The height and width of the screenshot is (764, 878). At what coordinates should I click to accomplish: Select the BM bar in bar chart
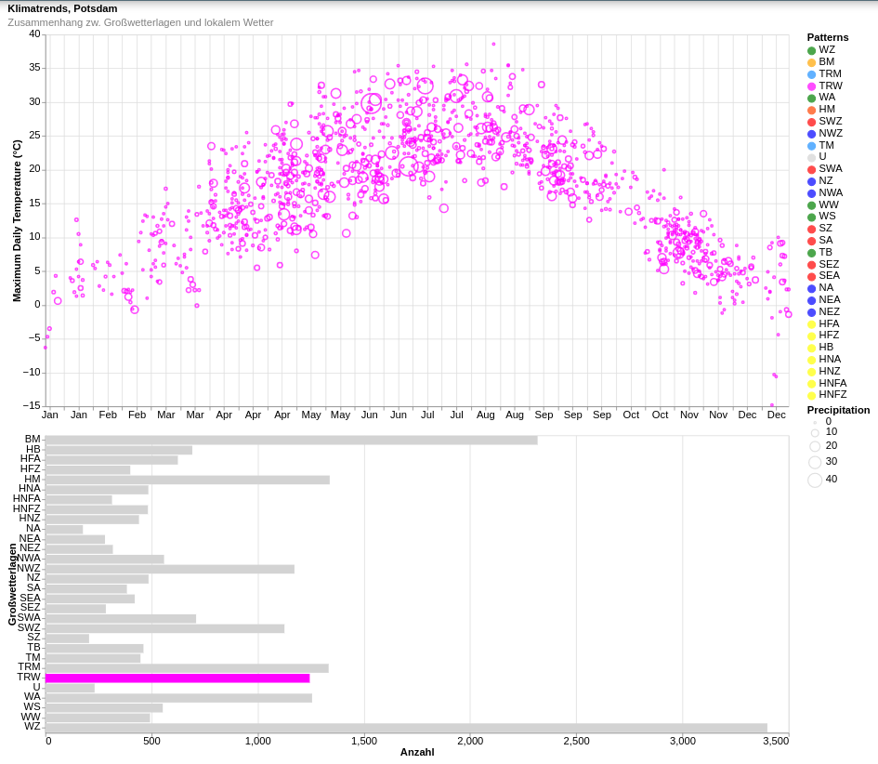pyautogui.click(x=291, y=441)
